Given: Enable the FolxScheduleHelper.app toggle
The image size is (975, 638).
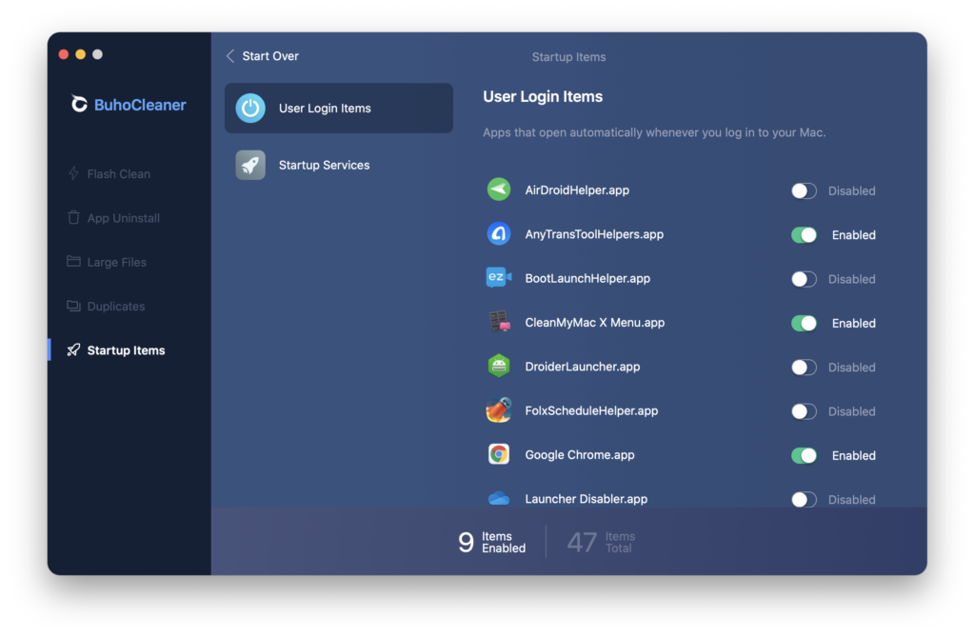Looking at the screenshot, I should [x=804, y=411].
